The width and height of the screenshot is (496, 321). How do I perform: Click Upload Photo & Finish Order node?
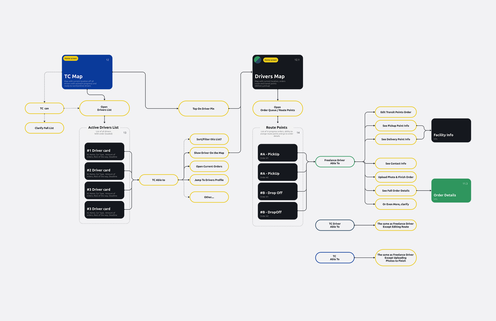(396, 177)
